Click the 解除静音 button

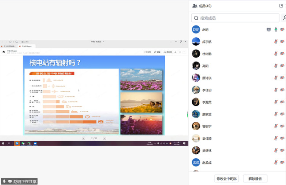pos(255,178)
